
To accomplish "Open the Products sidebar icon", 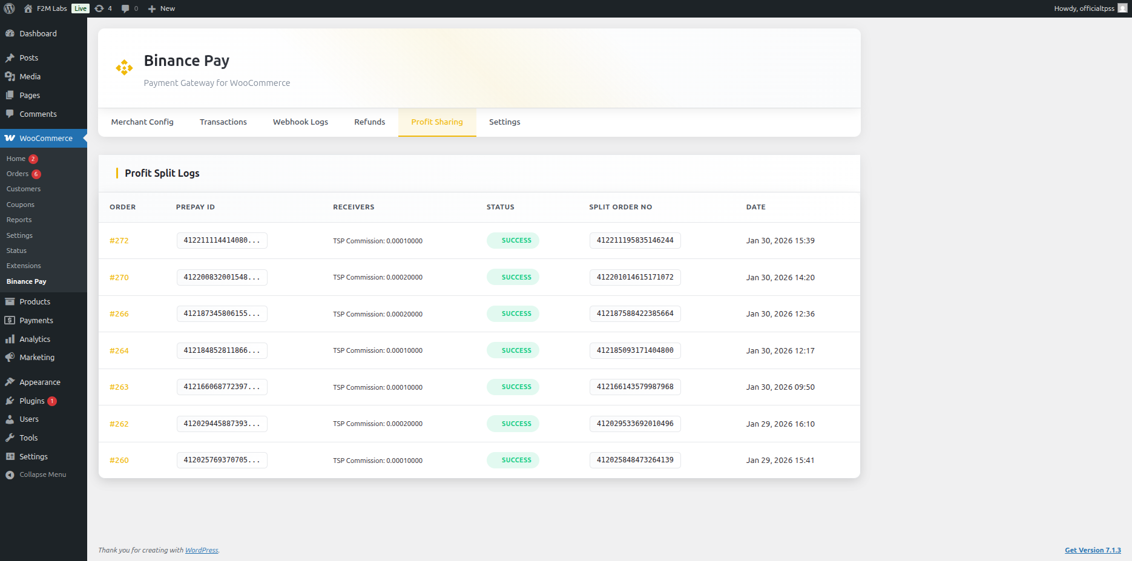I will 10,301.
